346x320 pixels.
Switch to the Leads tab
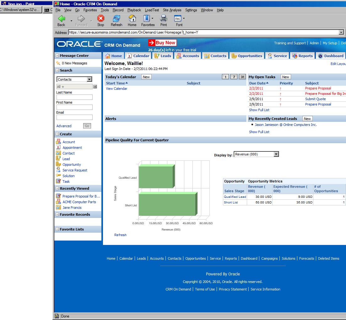coord(163,56)
